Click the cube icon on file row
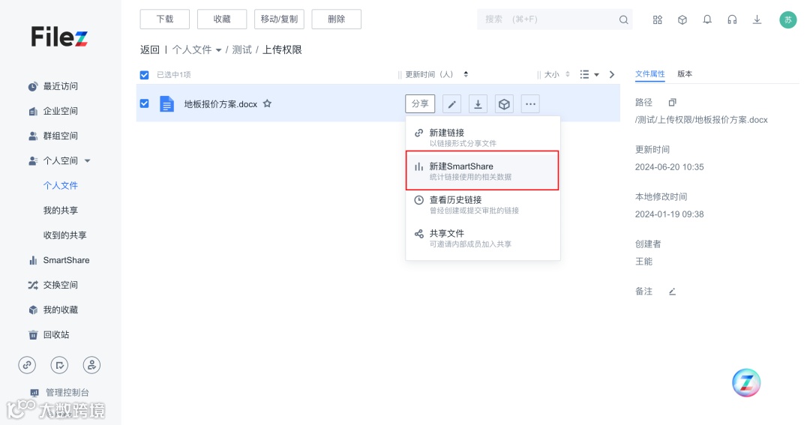 pos(504,104)
